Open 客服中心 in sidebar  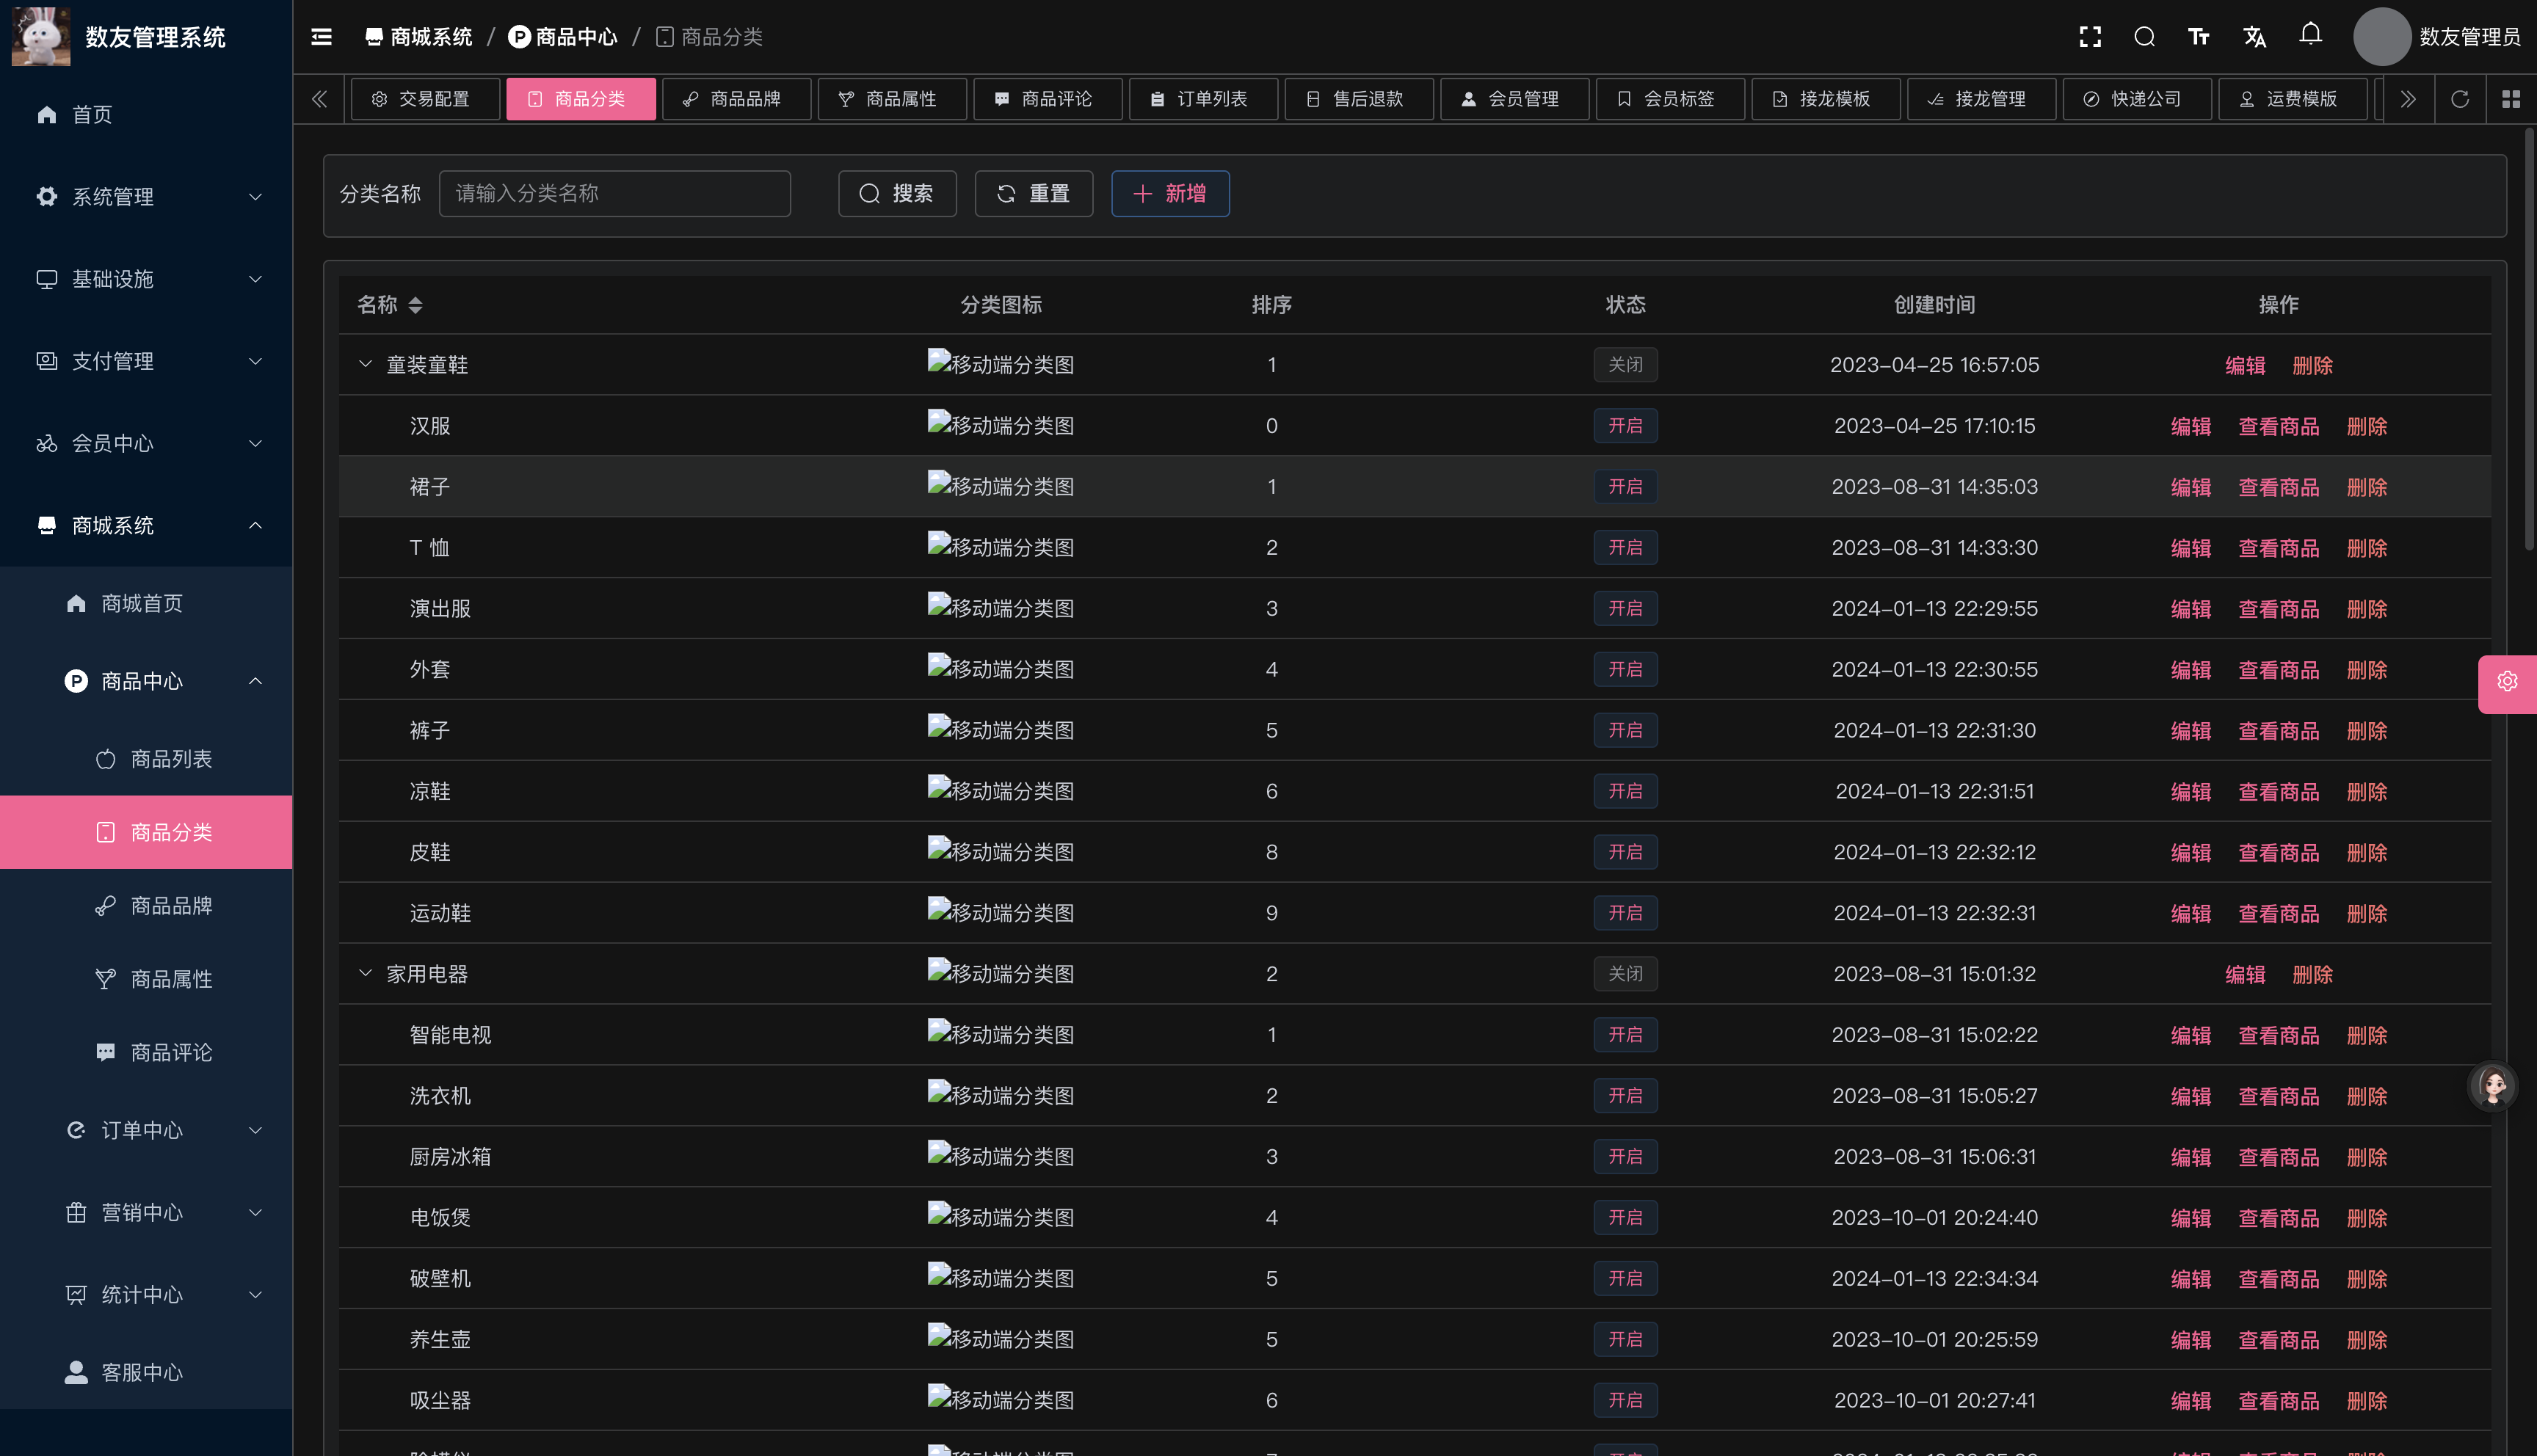[146, 1372]
